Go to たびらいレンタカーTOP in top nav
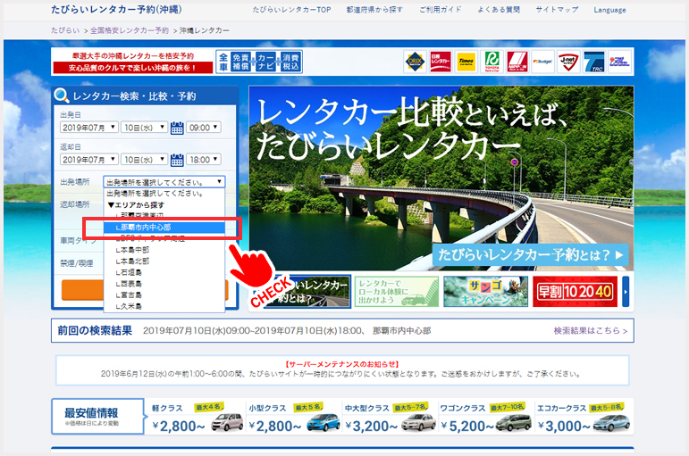This screenshot has width=689, height=456. coord(291,10)
